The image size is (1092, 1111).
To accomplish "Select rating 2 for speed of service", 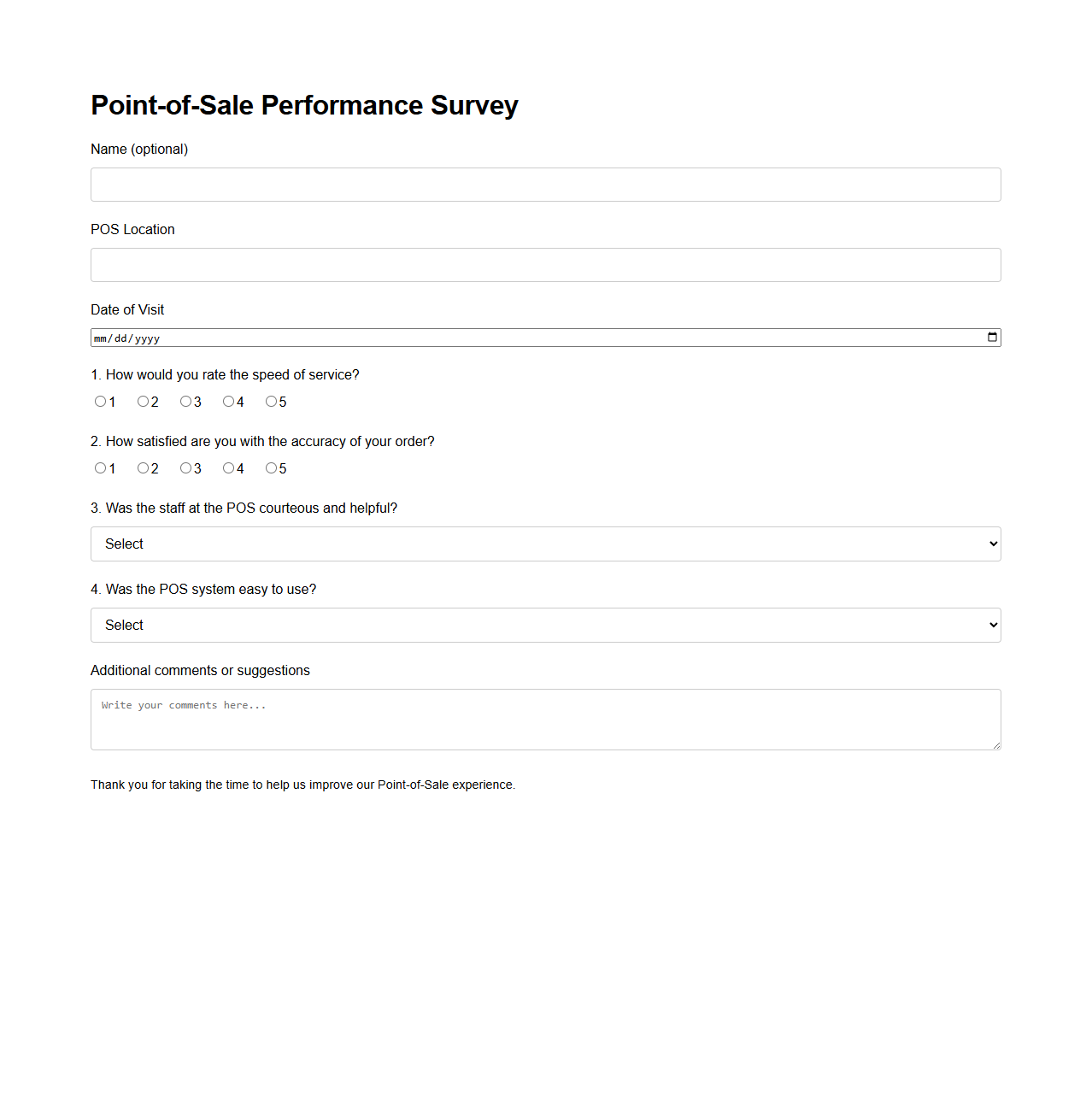I will (143, 401).
